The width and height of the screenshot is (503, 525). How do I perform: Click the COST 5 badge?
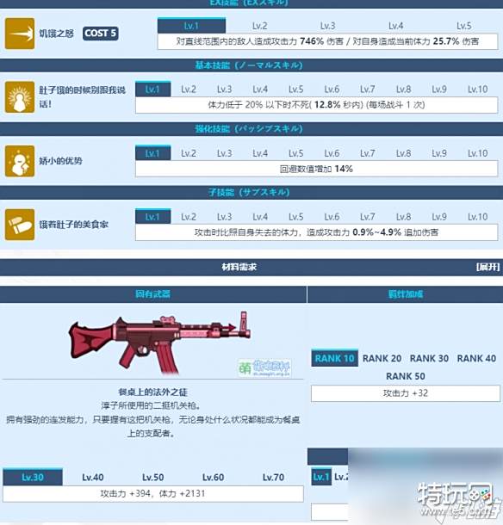pyautogui.click(x=101, y=34)
